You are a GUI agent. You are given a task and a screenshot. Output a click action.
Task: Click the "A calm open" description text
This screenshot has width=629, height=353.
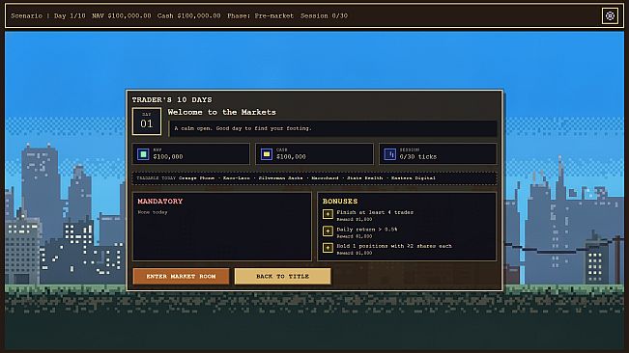pos(243,128)
